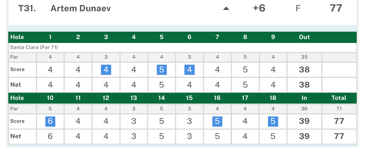Click the hole 9 column header
365x147 pixels.
click(x=273, y=37)
